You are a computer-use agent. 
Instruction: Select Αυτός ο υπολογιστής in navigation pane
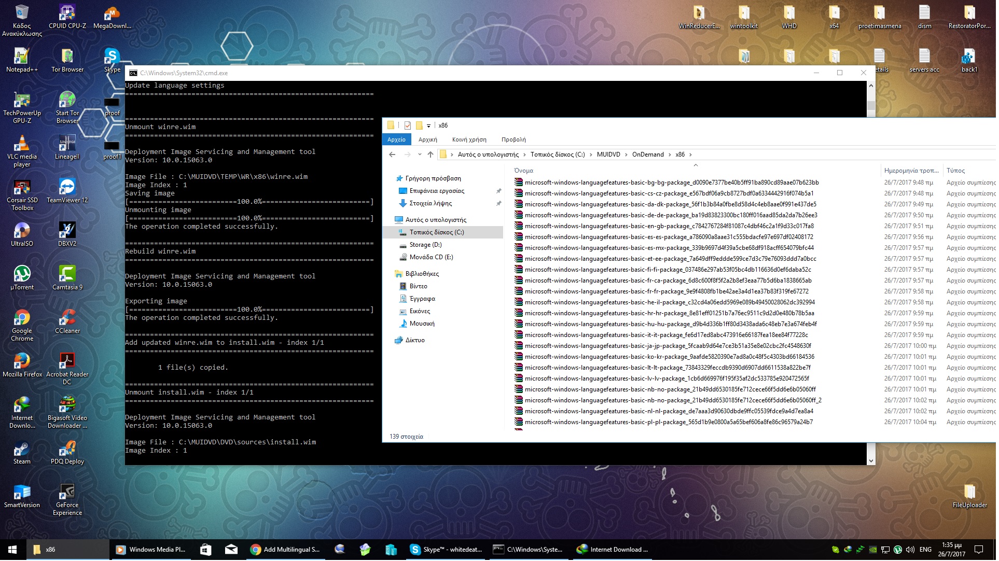point(437,220)
